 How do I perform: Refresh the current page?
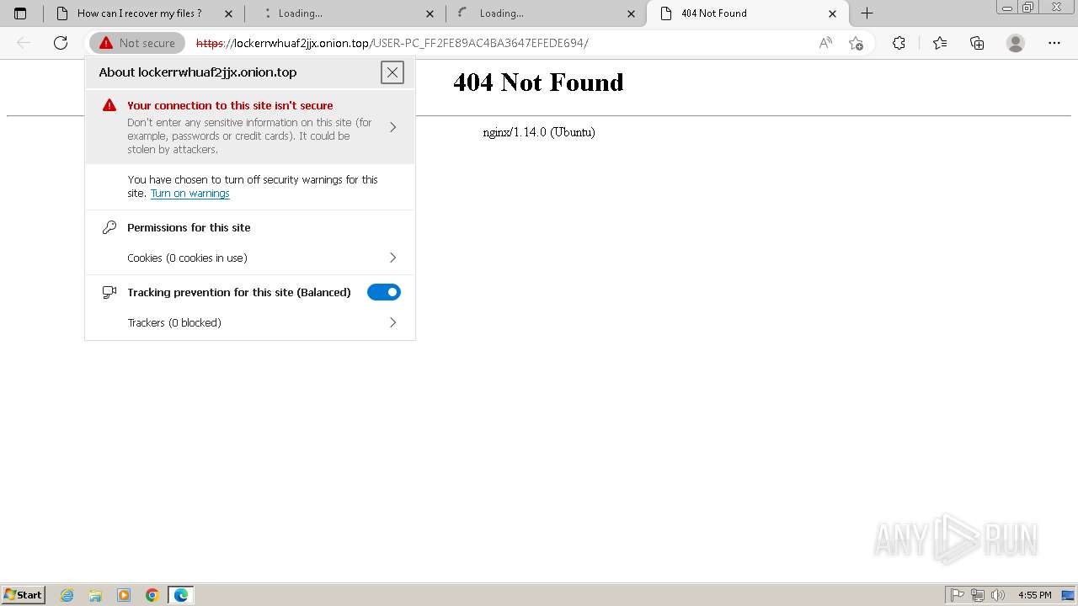pyautogui.click(x=61, y=43)
